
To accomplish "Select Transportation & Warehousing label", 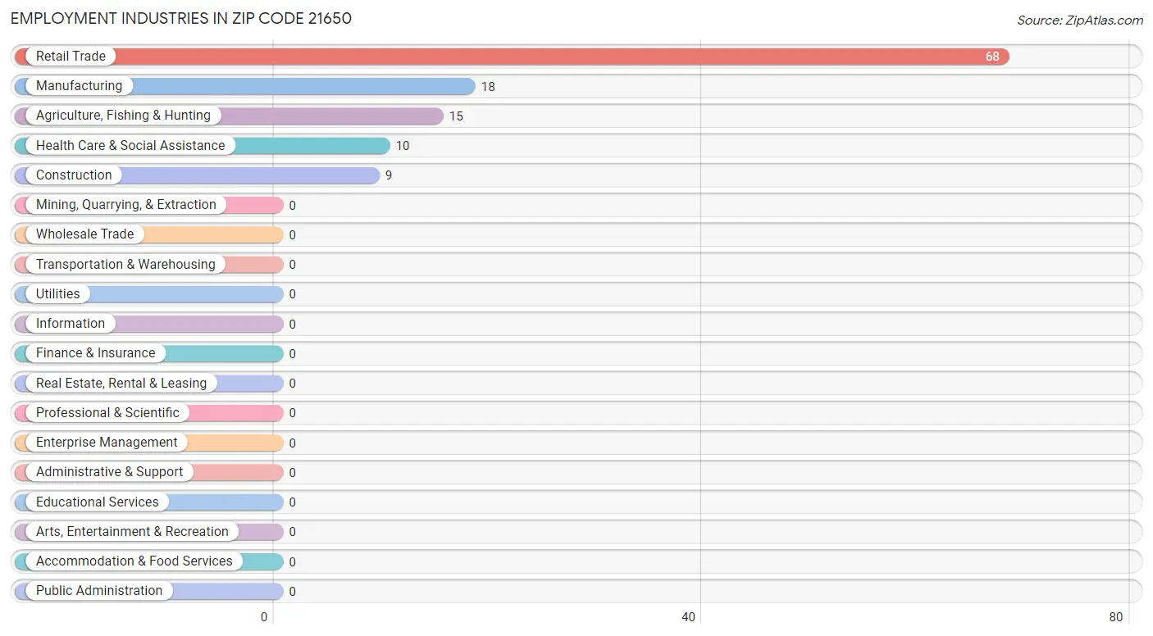I will point(125,265).
